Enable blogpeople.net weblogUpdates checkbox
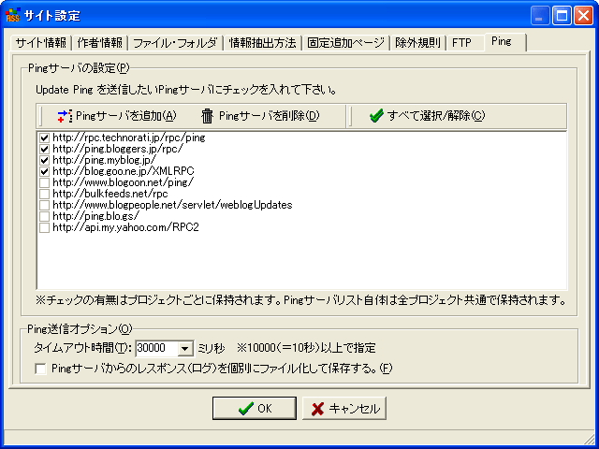This screenshot has width=599, height=449. click(44, 206)
